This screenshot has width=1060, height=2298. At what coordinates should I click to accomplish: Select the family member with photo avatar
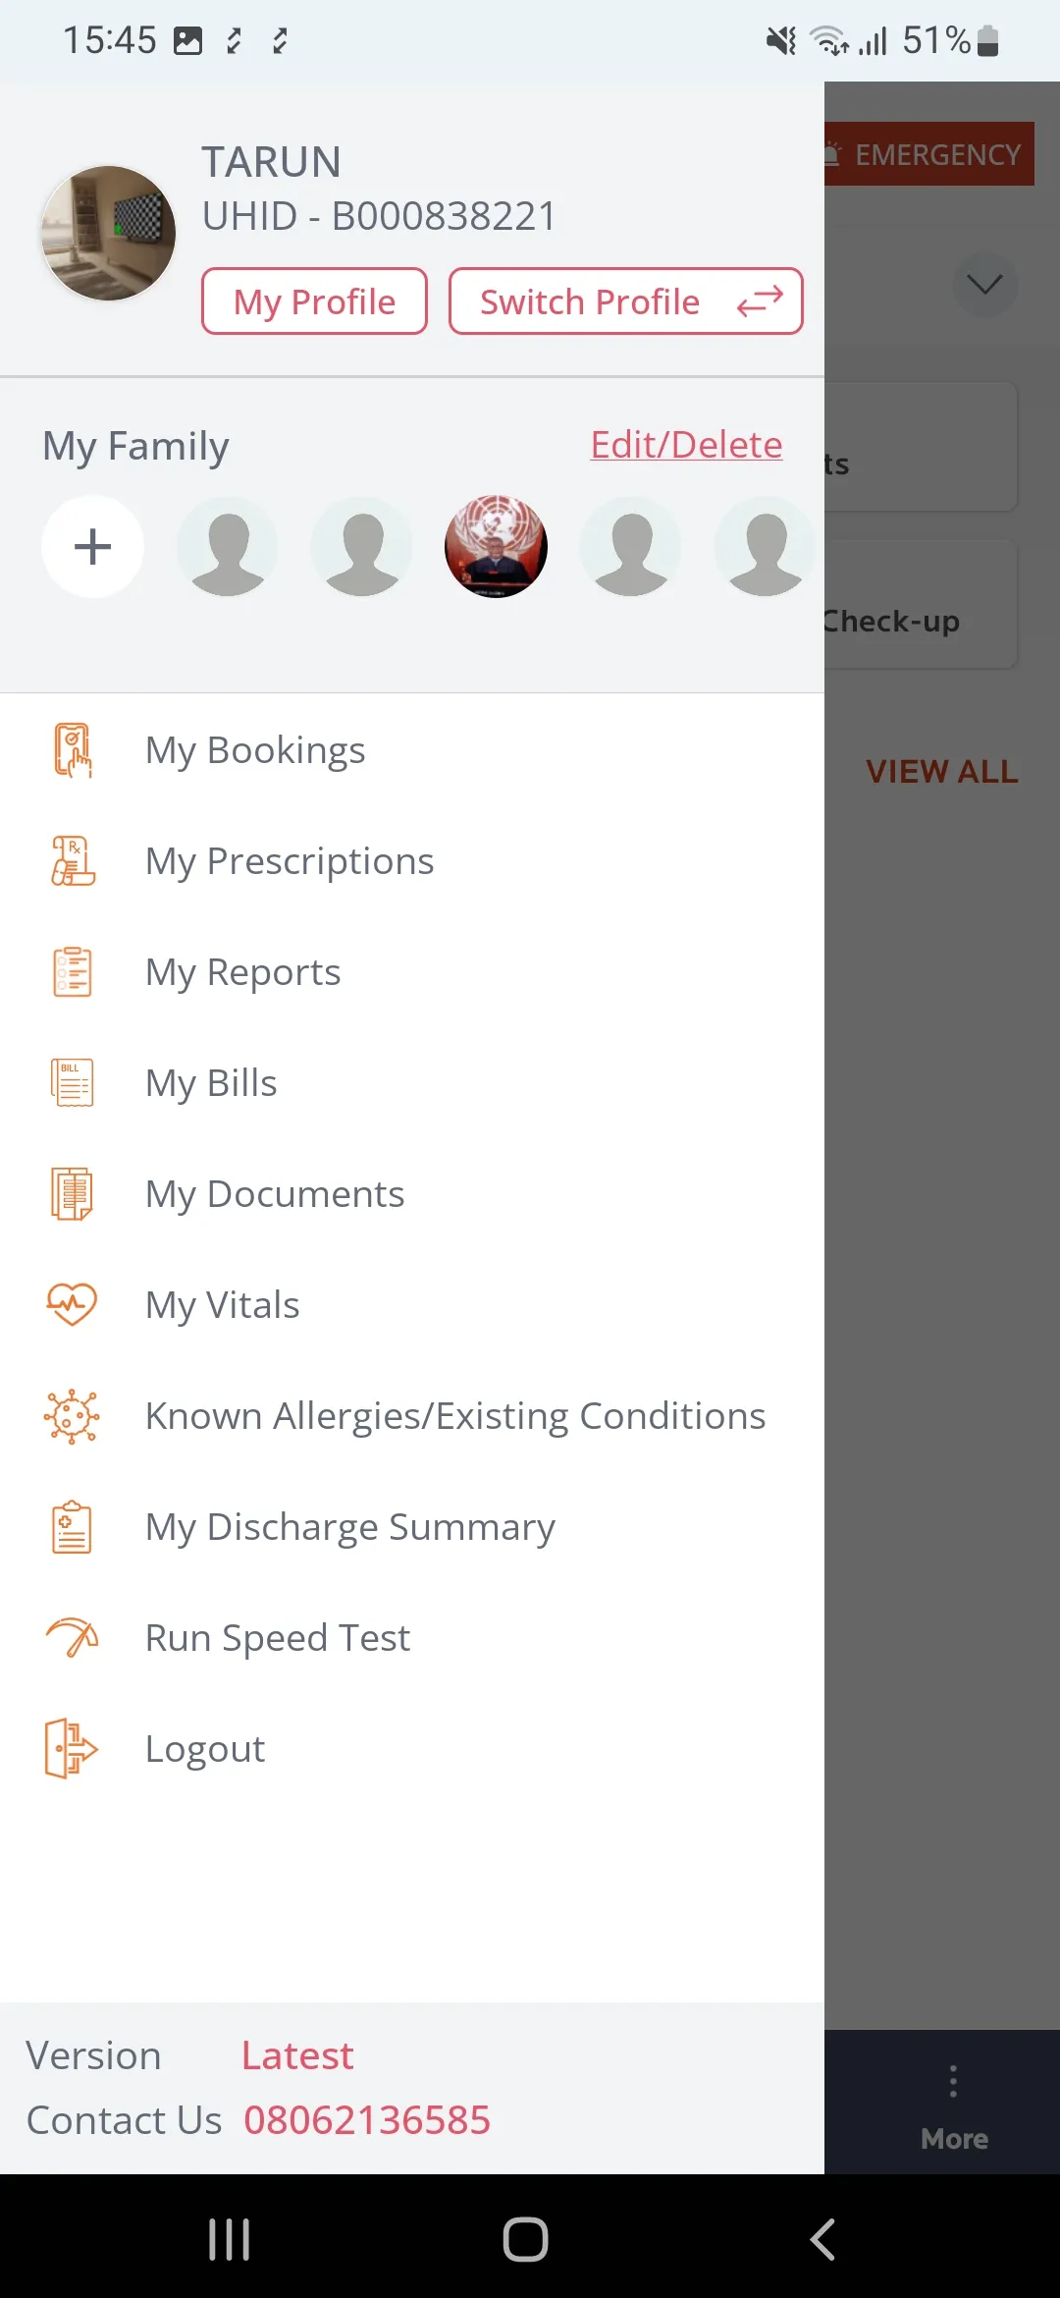(496, 547)
